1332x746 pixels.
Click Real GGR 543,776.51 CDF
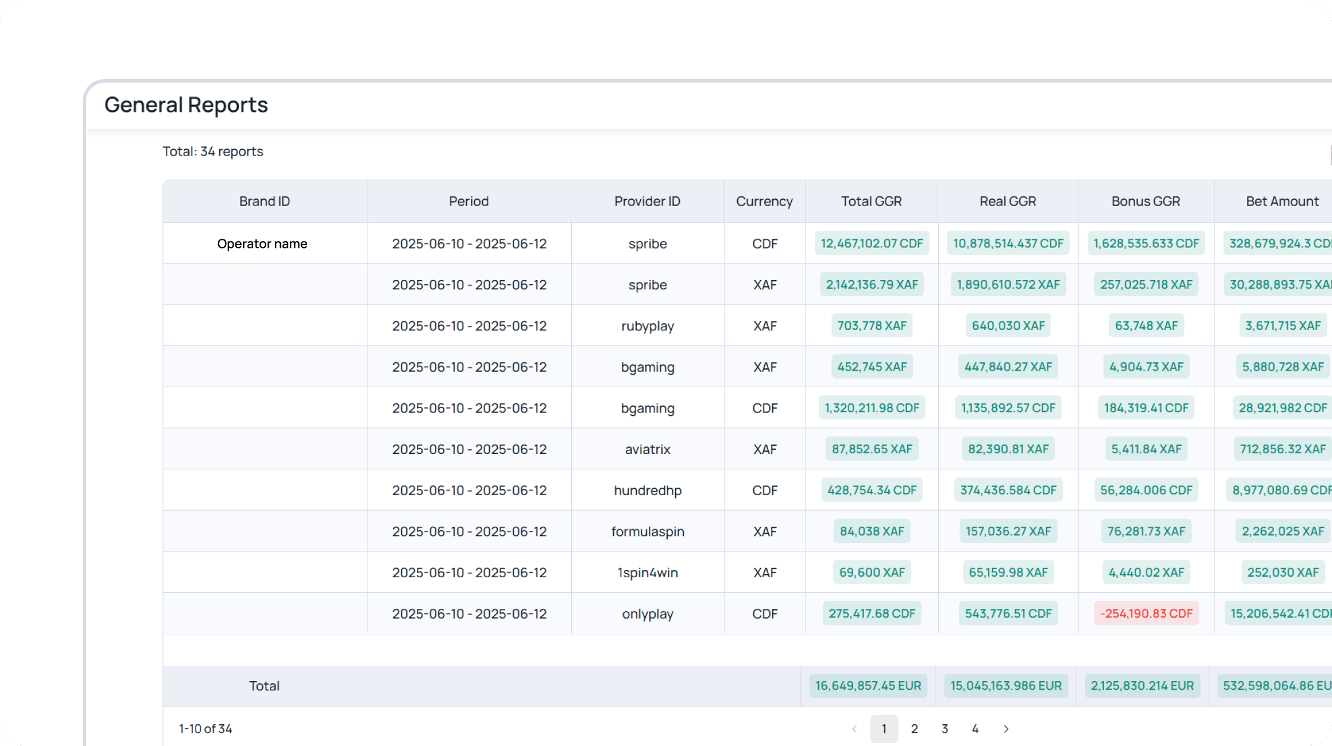click(x=1009, y=613)
